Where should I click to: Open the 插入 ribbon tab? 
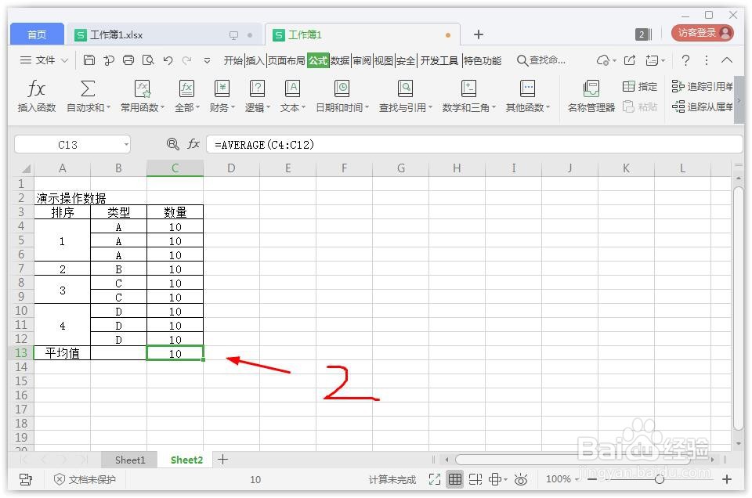click(x=255, y=60)
